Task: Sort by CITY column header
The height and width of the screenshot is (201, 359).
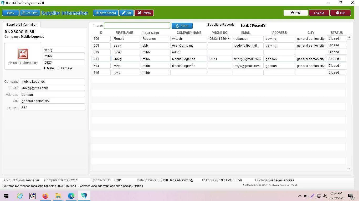Action: click(311, 33)
